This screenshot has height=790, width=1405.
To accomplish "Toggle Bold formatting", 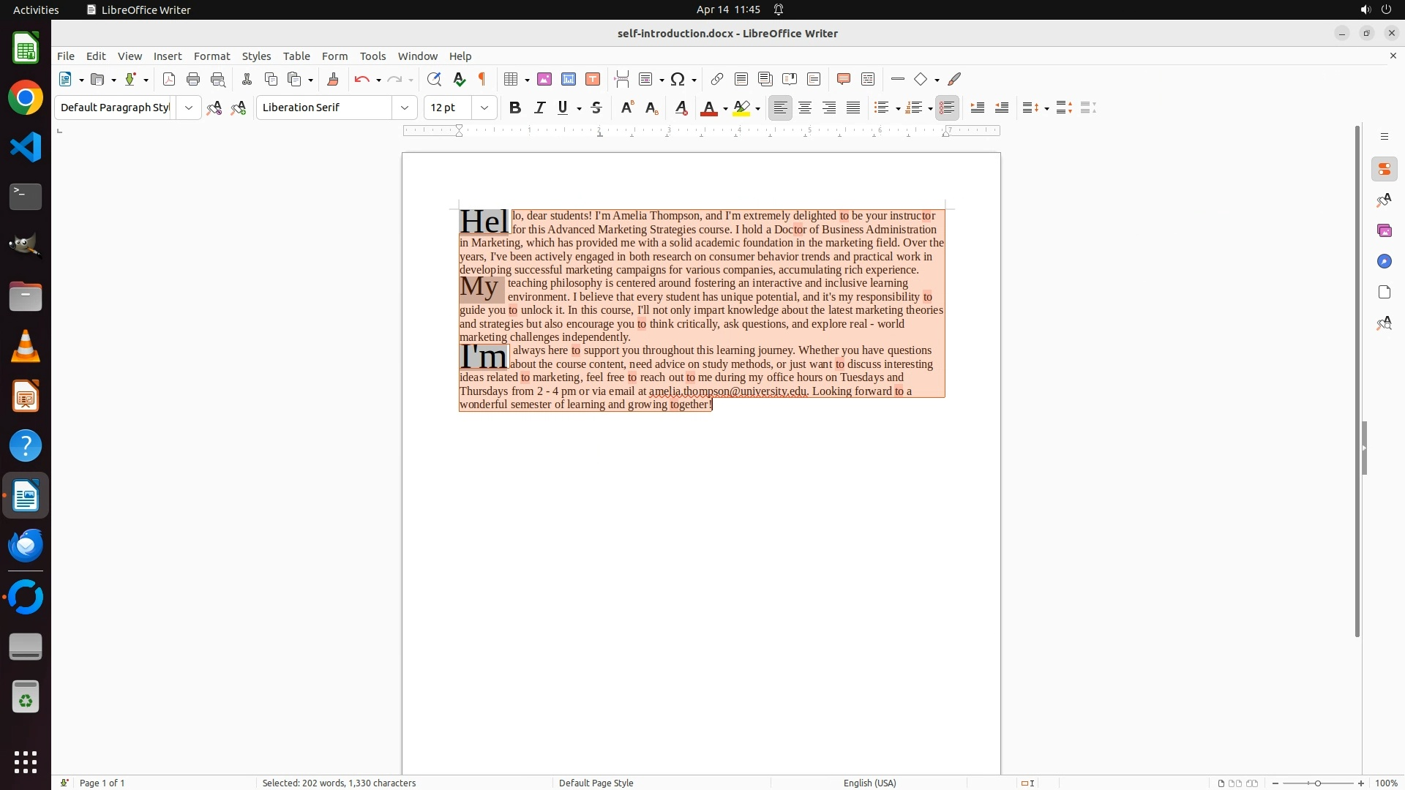I will 515,108.
